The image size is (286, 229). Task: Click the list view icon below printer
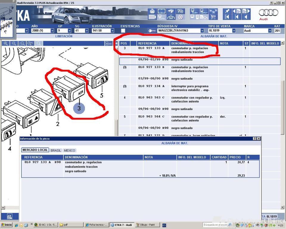click(152, 17)
